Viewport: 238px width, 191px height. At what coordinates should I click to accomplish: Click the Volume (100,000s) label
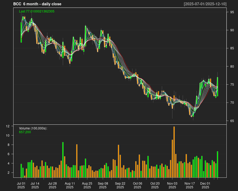pos(33,128)
